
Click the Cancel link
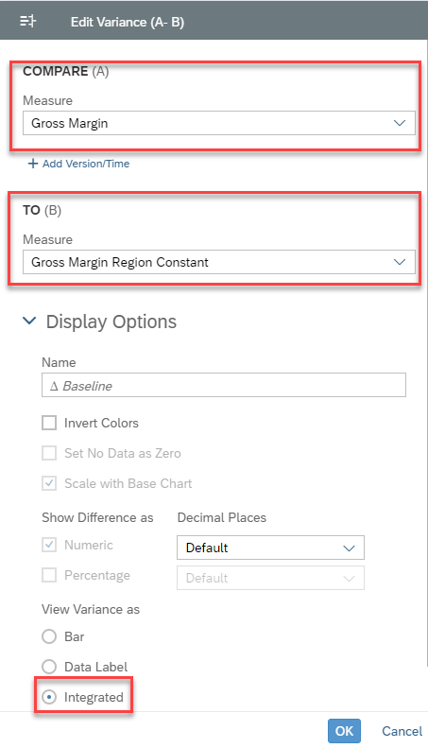(x=402, y=731)
